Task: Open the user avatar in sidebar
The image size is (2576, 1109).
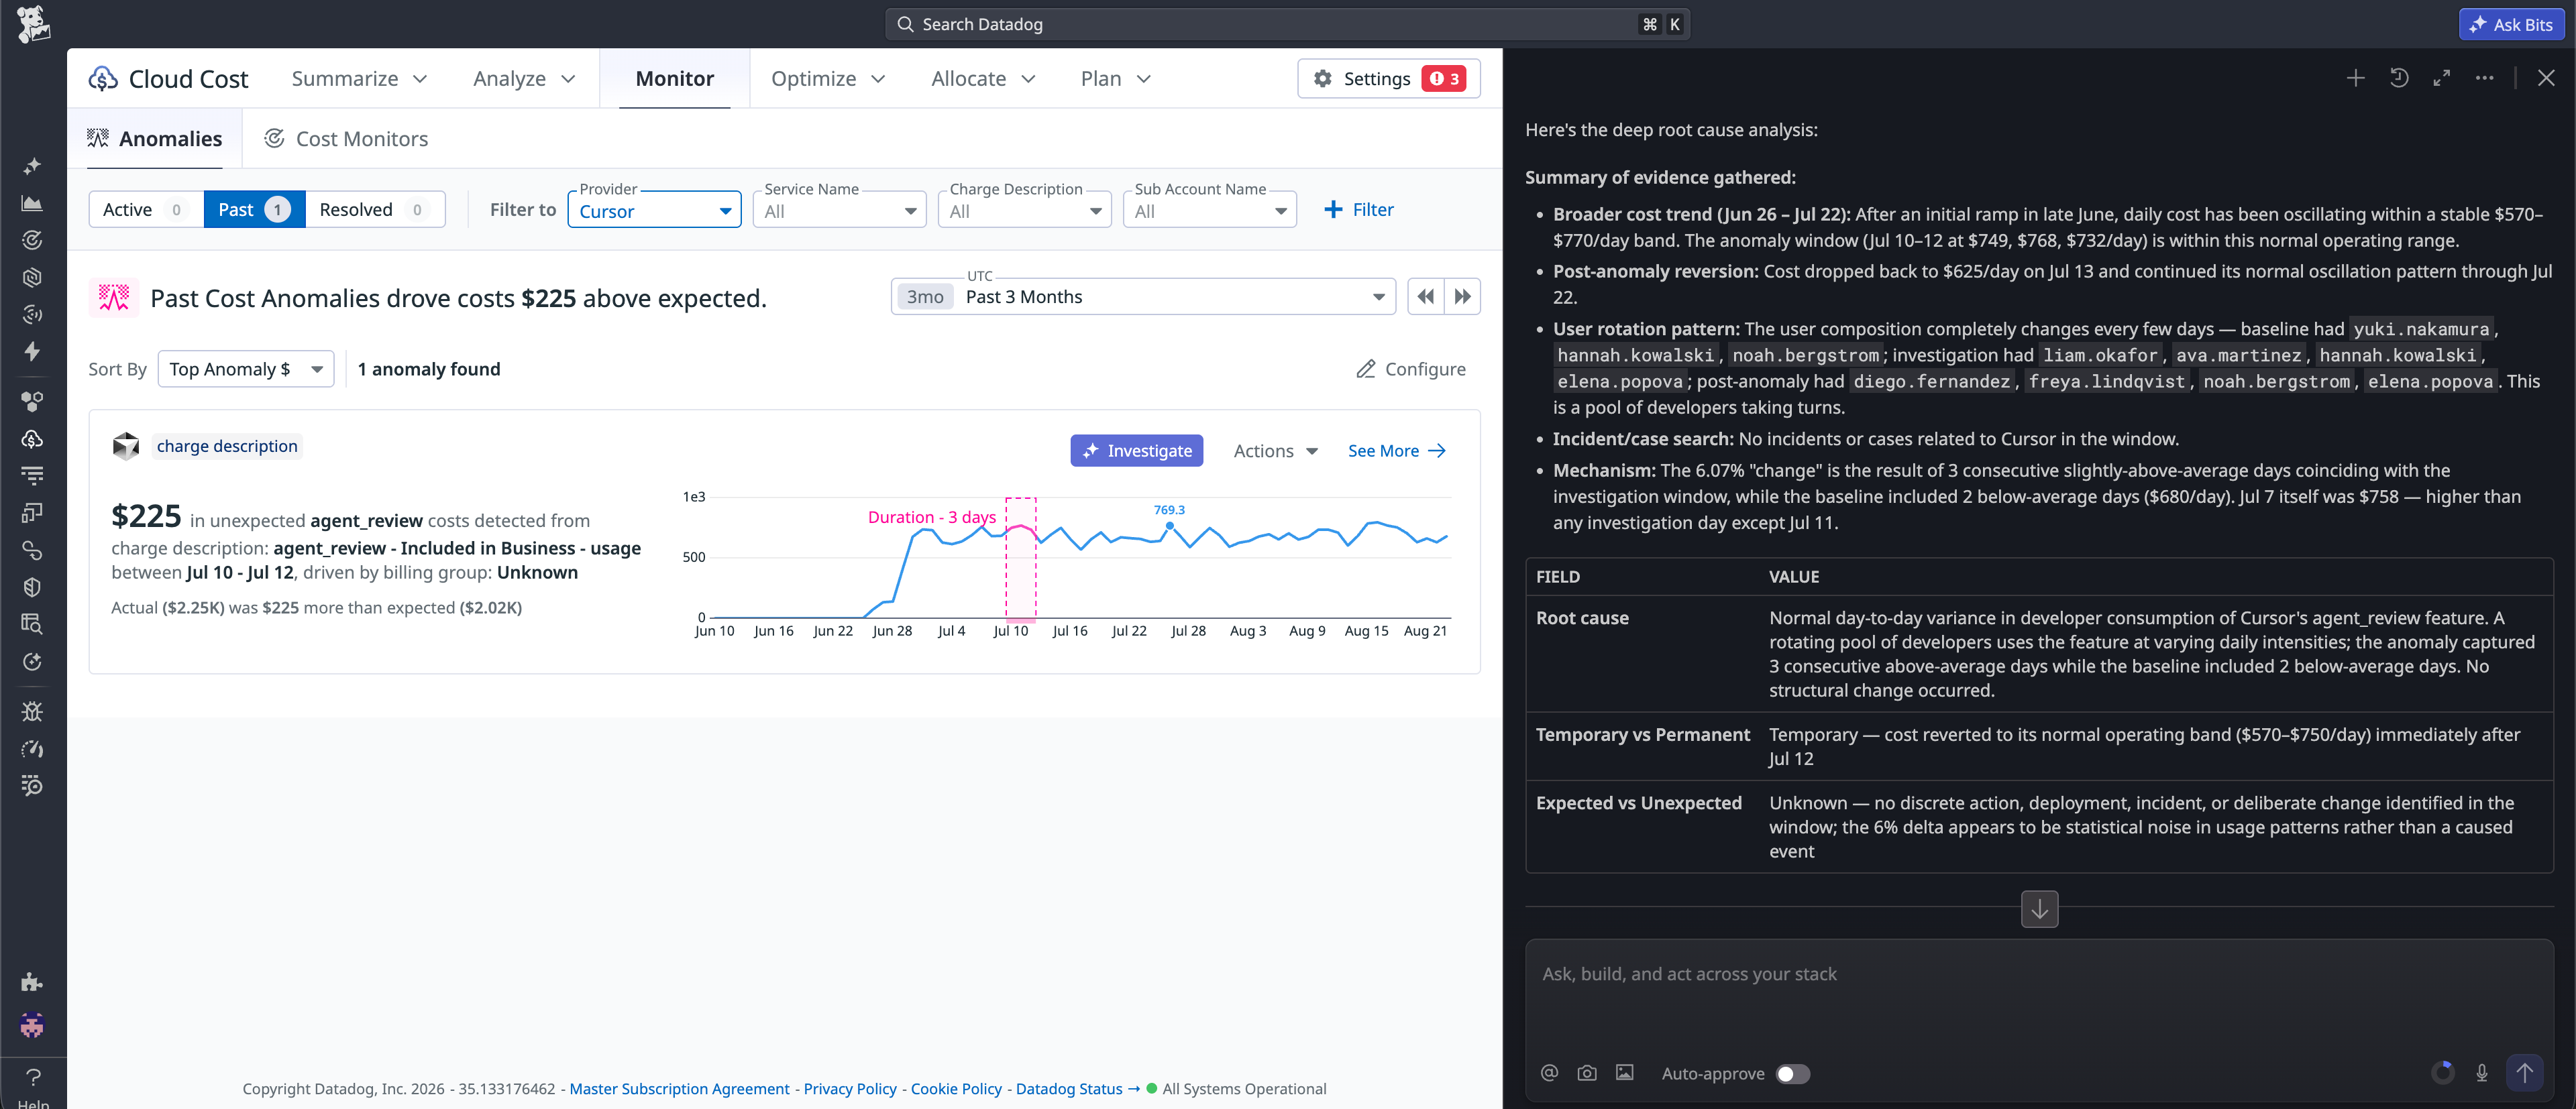Action: 32,1025
